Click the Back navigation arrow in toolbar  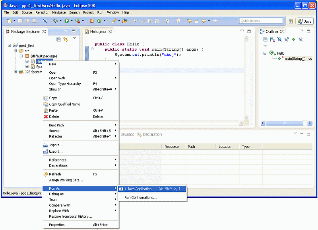click(x=204, y=21)
